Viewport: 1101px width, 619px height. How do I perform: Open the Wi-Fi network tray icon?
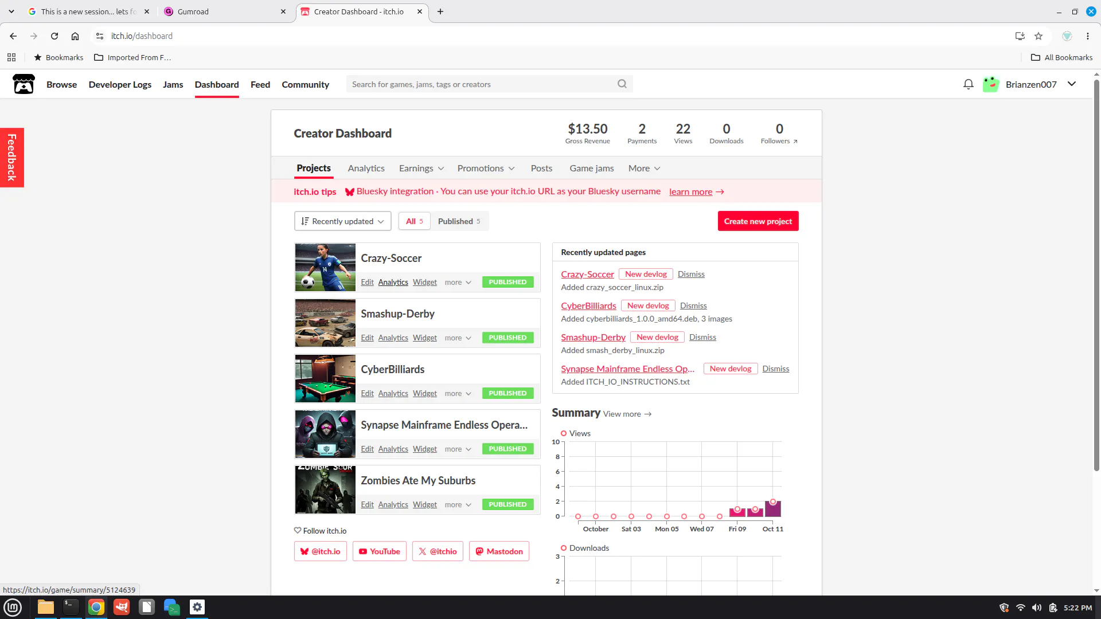[x=1021, y=608]
